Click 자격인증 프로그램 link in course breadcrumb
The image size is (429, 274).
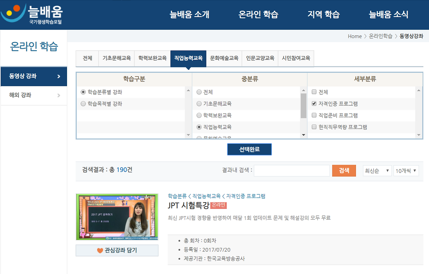tap(246, 196)
